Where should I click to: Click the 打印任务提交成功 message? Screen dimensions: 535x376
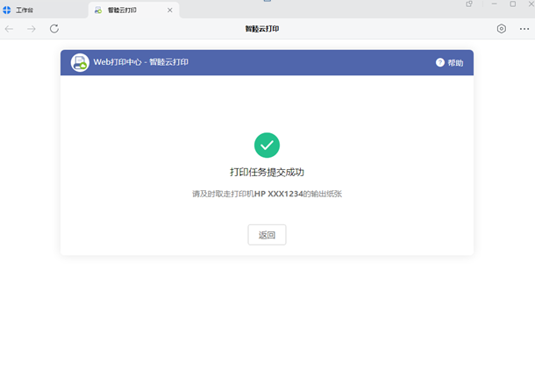(267, 172)
